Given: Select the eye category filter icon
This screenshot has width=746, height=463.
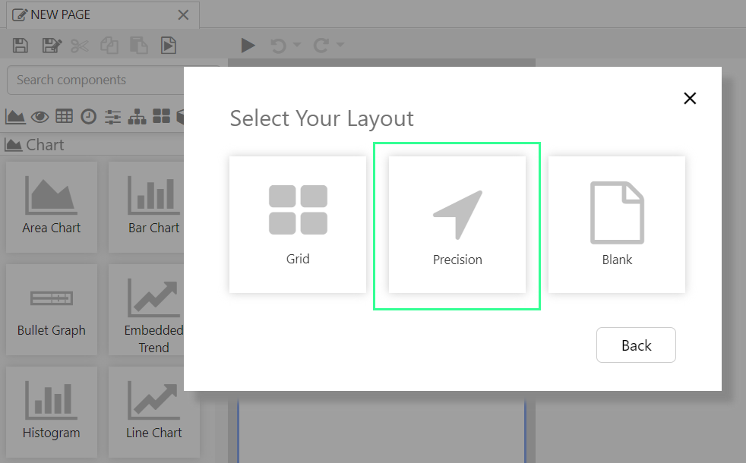Looking at the screenshot, I should pyautogui.click(x=40, y=116).
